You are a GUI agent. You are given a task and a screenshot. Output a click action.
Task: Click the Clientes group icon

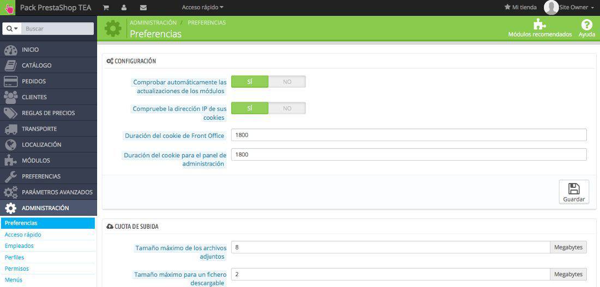tap(11, 97)
